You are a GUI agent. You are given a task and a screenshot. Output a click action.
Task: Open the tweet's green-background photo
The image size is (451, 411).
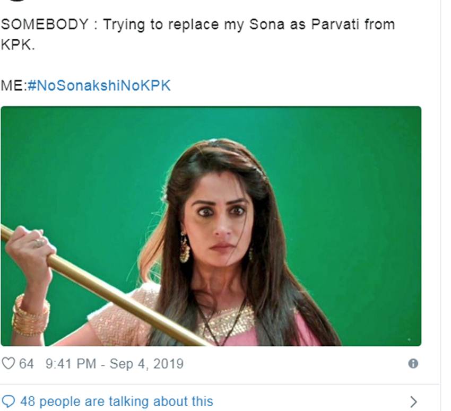(211, 226)
